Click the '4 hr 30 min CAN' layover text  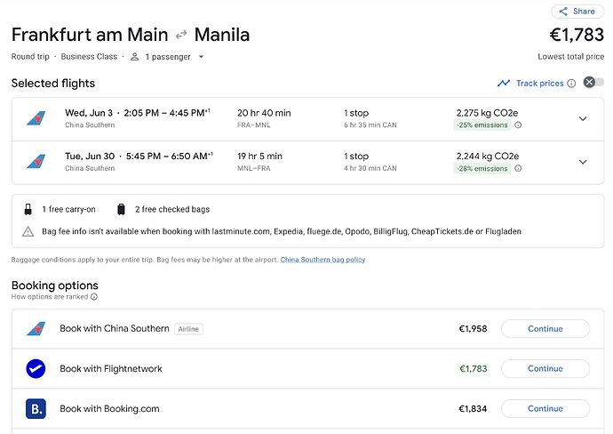click(370, 168)
